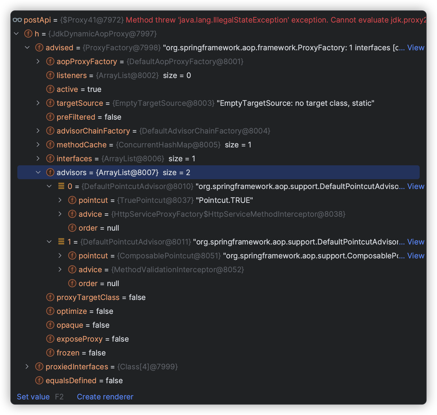Select the "frozen = false" row text
The image size is (437, 415).
[x=81, y=353]
